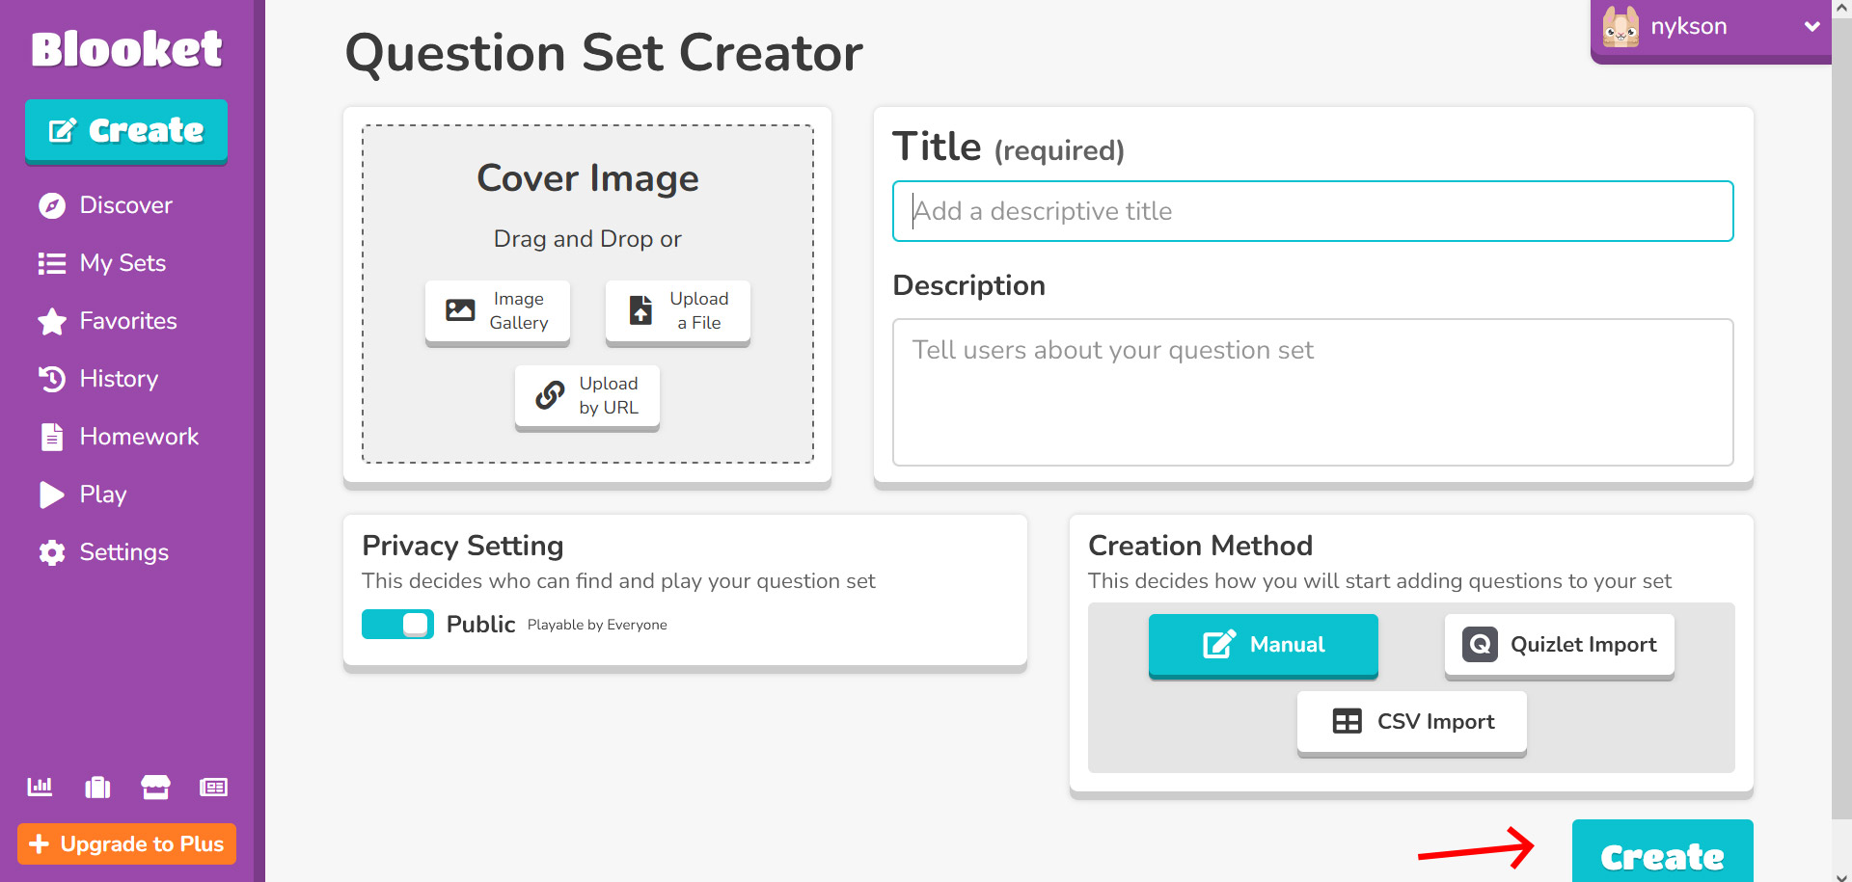Toggle the Public privacy switch
The width and height of the screenshot is (1852, 882).
click(397, 625)
